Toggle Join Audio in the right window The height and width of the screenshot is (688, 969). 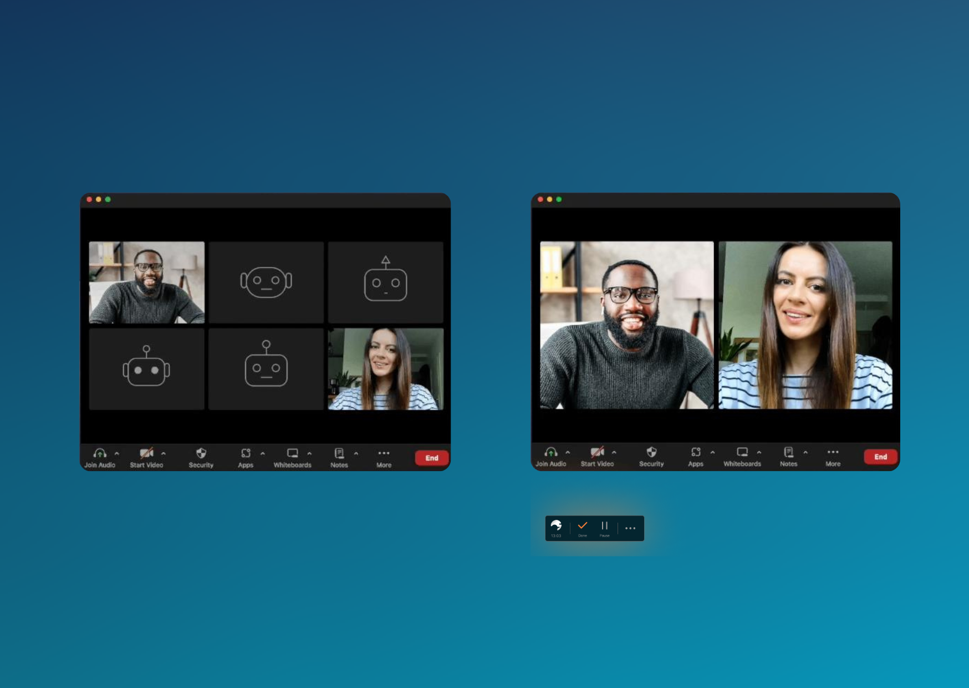point(550,452)
